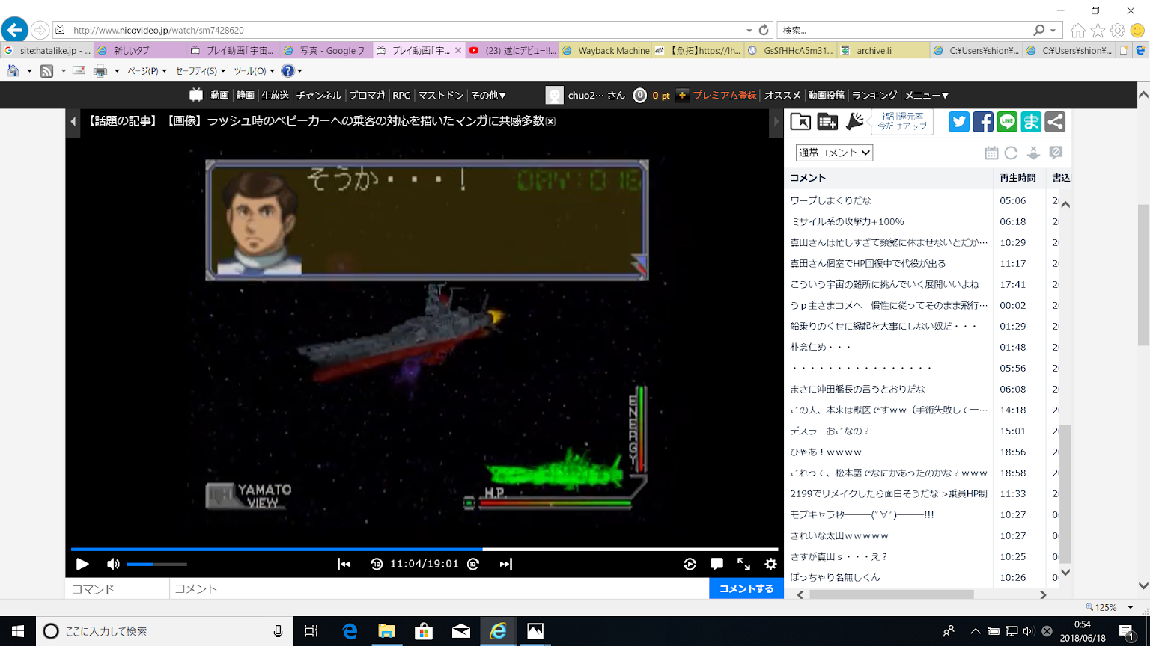Share this video via LINE

click(1007, 122)
